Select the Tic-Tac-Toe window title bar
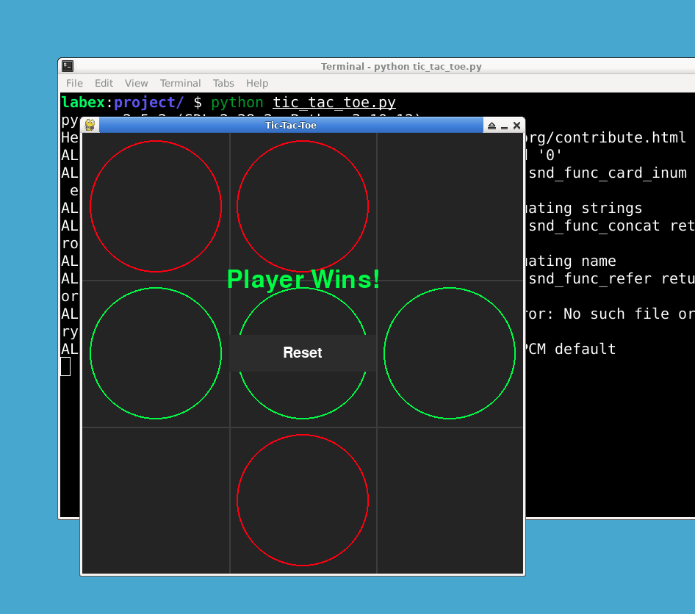Screen dimensions: 695x614 290,125
